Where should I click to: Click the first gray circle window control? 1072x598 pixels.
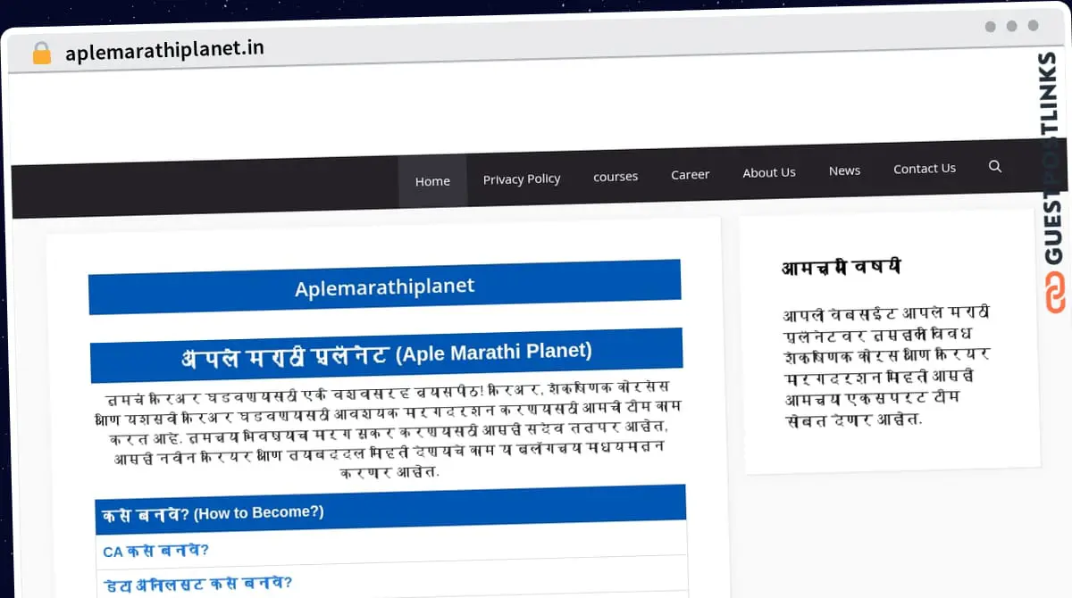990,26
